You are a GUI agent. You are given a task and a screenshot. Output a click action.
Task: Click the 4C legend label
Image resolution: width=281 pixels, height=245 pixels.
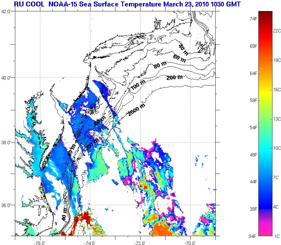(276, 207)
